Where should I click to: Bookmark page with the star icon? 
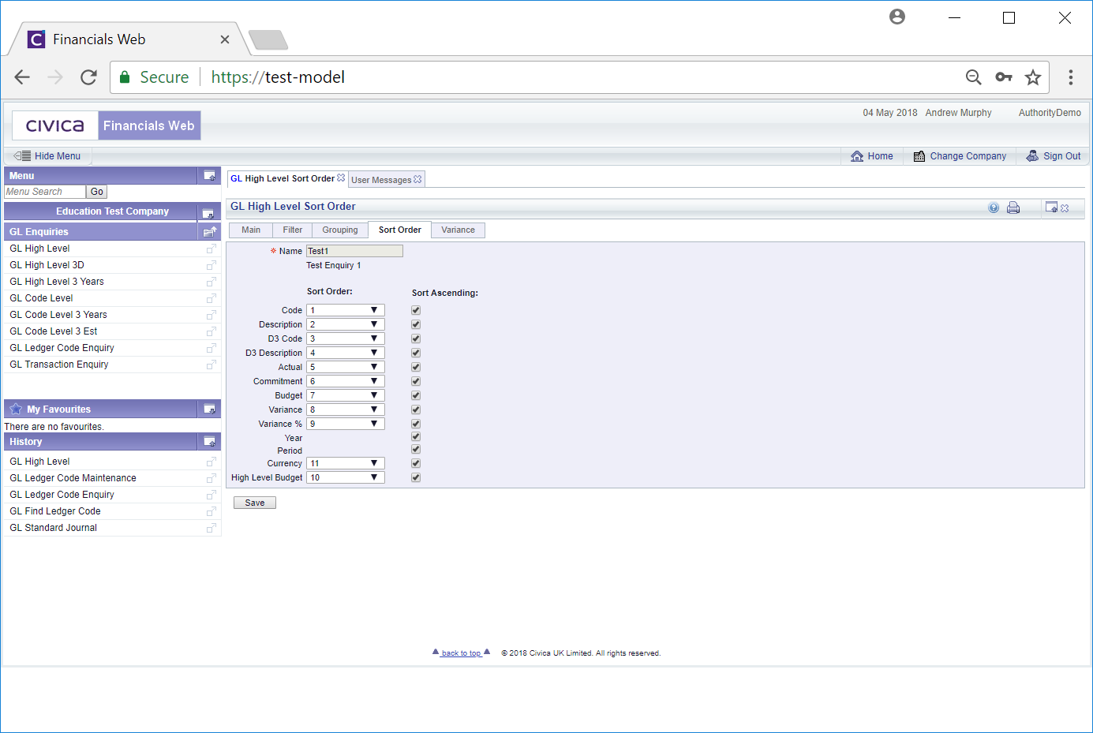[1032, 77]
